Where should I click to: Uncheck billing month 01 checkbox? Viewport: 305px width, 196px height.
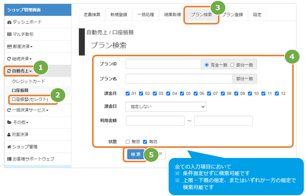pyautogui.click(x=127, y=94)
